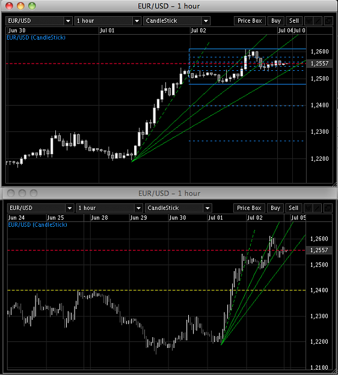
Task: Click the 1,2300 price axis label in bottom chart
Action: 319,316
